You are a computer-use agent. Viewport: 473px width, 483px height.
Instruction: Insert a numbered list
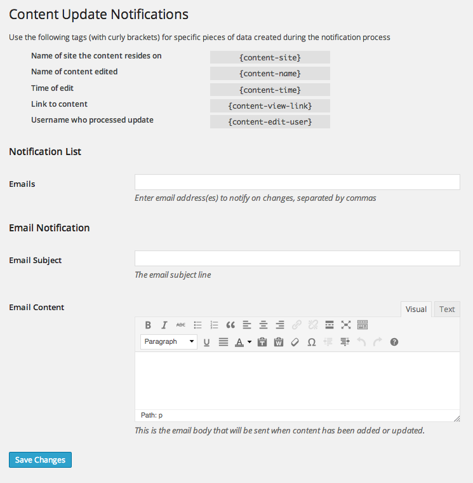pyautogui.click(x=214, y=325)
